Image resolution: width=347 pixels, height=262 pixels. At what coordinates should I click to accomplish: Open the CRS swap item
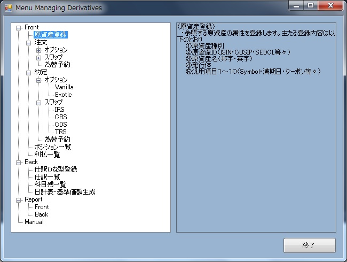(x=61, y=117)
